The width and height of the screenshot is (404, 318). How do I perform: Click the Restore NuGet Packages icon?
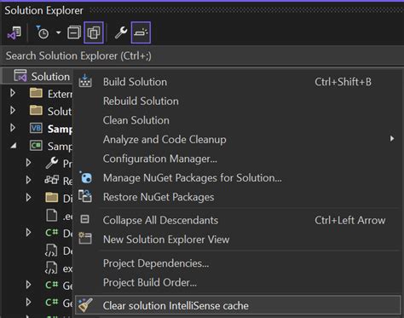point(85,196)
